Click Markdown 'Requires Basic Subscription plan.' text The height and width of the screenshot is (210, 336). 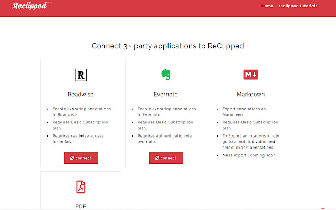[250, 125]
